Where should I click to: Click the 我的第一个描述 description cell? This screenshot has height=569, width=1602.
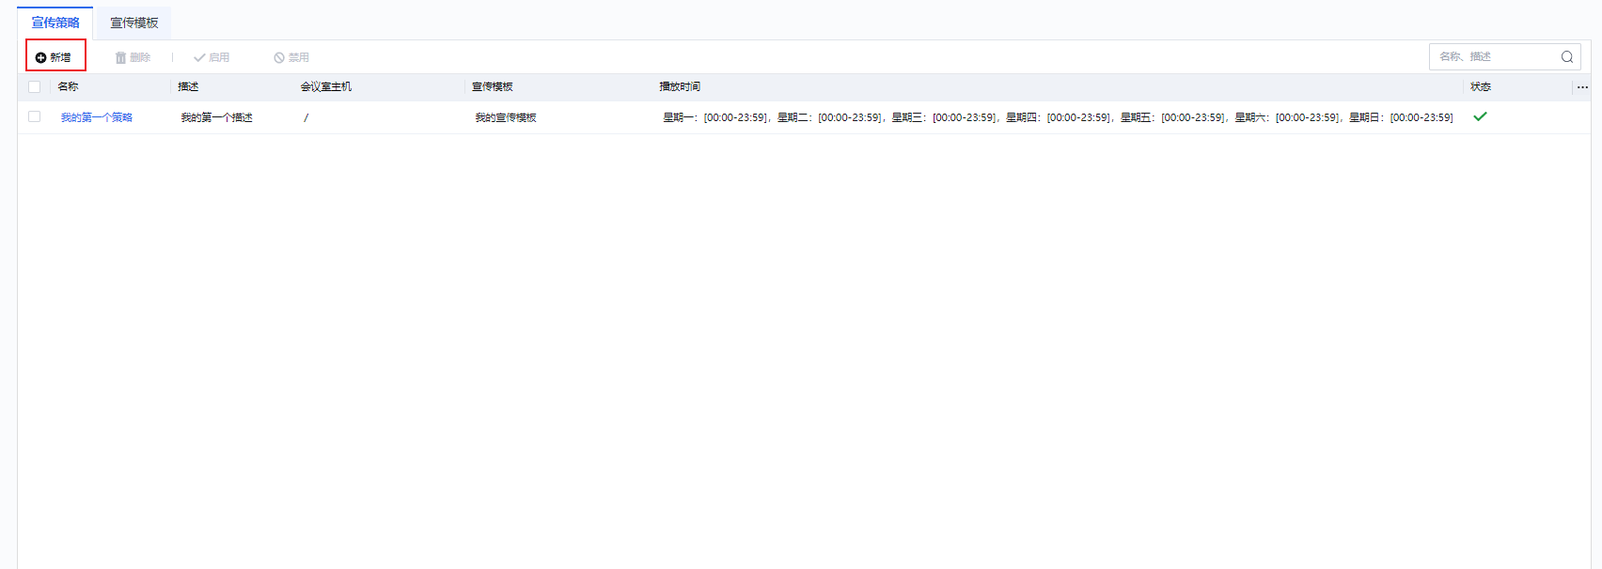click(x=216, y=117)
